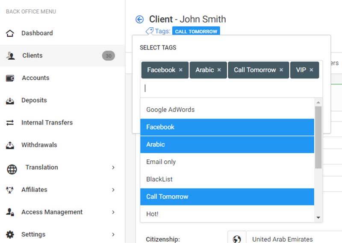Click the globe icon next to Citizenship
Viewport: 342px width, 243px height.
[x=237, y=239]
